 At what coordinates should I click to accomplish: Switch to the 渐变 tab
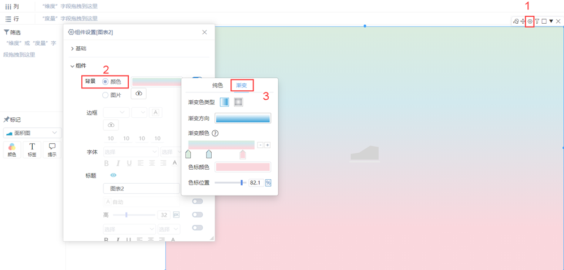[242, 86]
